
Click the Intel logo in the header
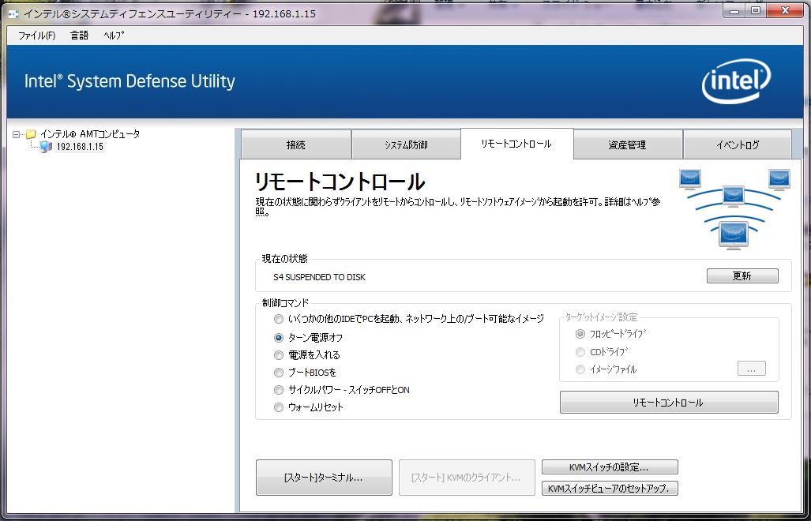[736, 82]
